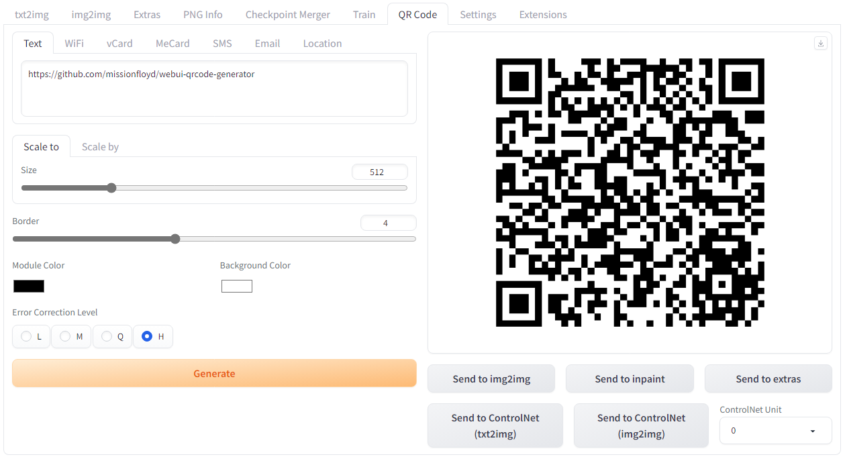Open the Location tab
Screen dimensions: 845x461
click(x=322, y=44)
